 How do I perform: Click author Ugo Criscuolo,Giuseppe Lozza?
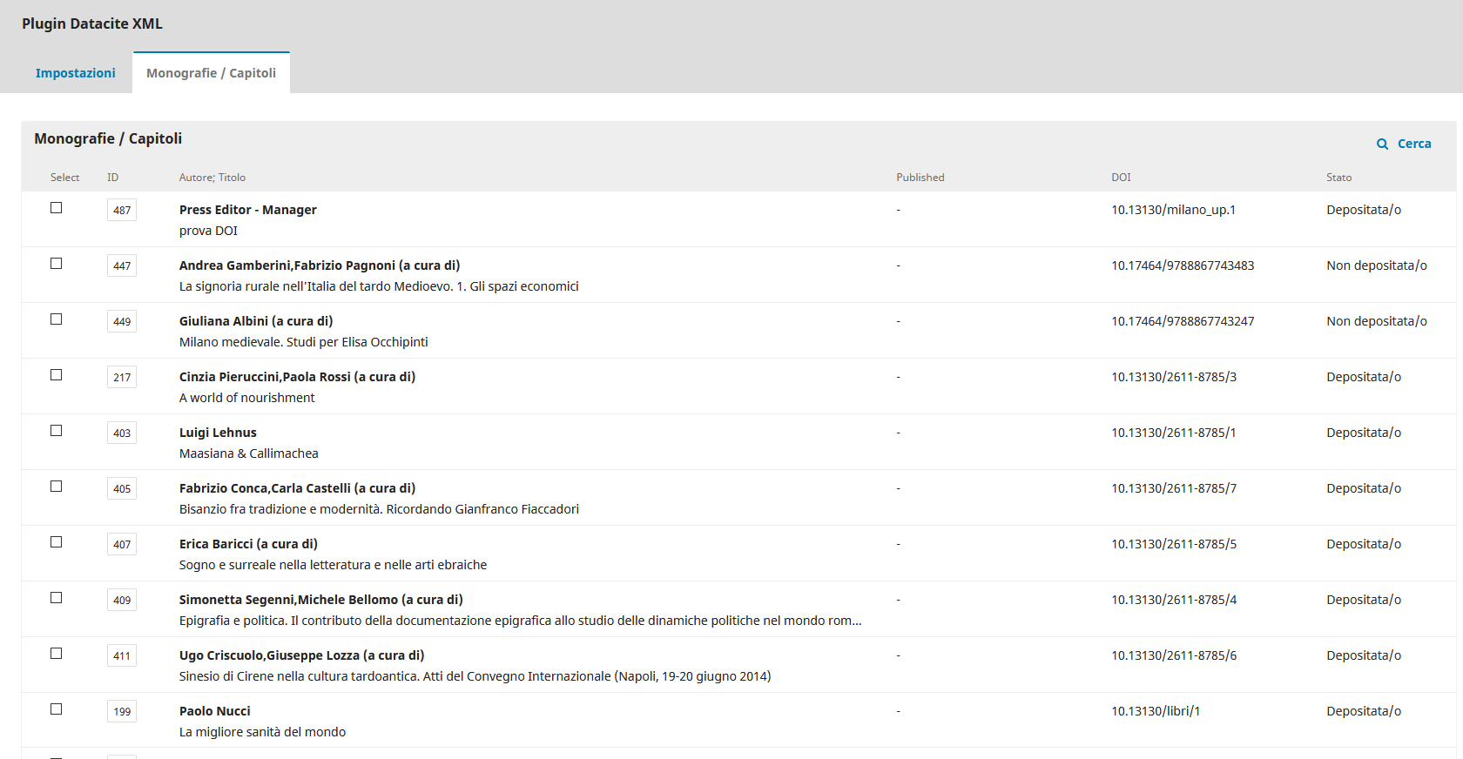pyautogui.click(x=302, y=655)
